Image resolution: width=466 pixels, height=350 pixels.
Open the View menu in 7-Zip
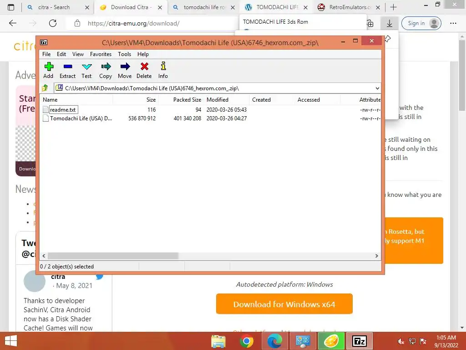(78, 54)
